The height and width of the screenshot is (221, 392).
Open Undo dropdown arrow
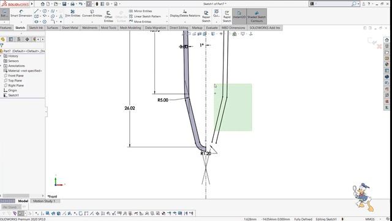tap(84, 4)
